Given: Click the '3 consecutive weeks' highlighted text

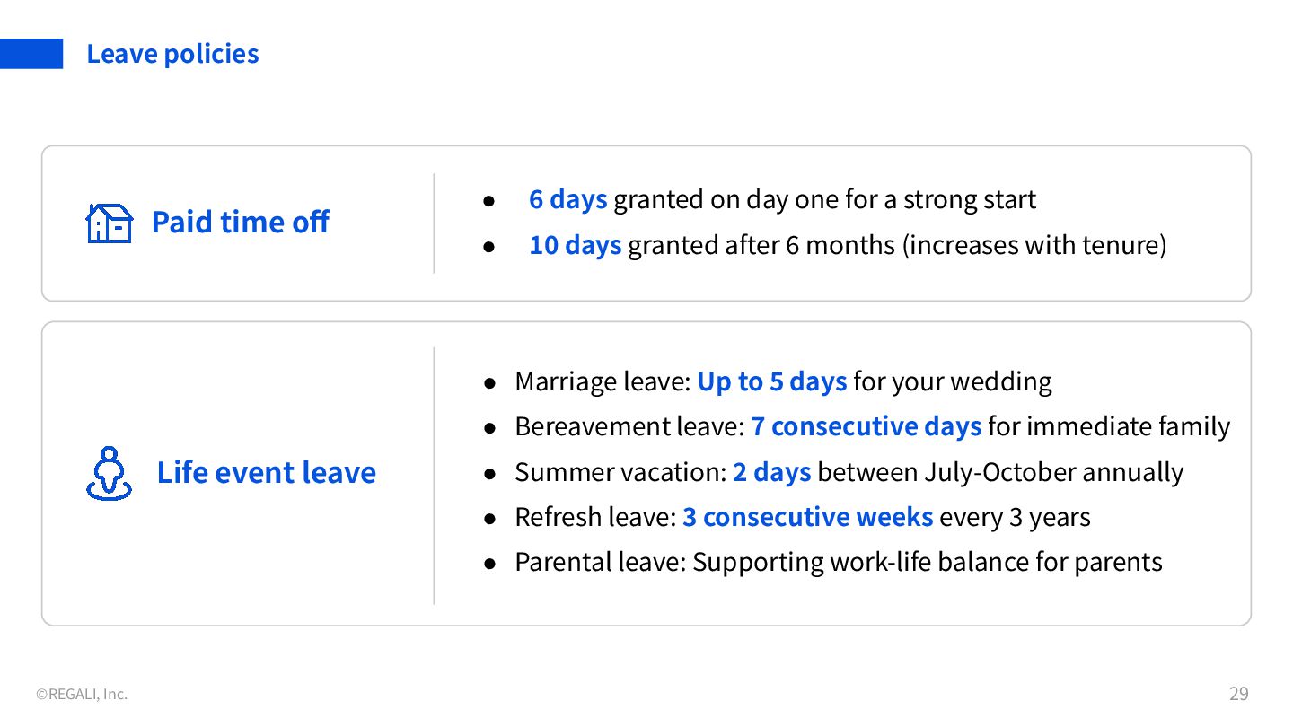Looking at the screenshot, I should click(807, 517).
